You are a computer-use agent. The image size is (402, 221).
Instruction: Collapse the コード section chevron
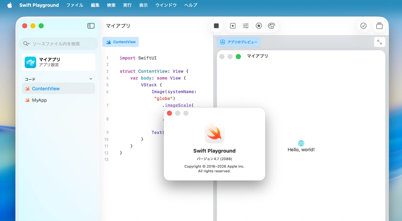(x=90, y=79)
